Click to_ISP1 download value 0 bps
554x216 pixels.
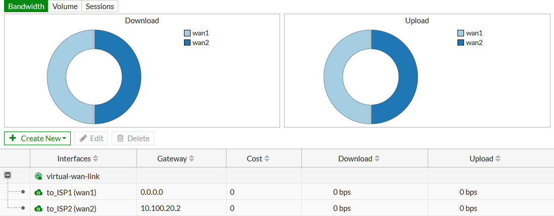pyautogui.click(x=342, y=192)
